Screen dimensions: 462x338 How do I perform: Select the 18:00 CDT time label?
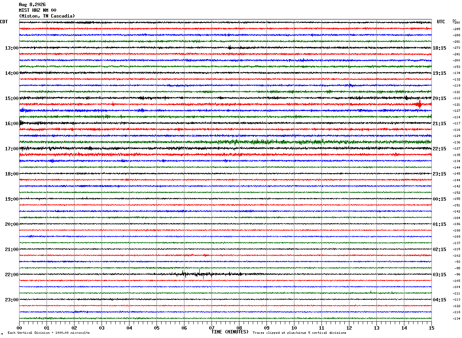[x=12, y=174]
